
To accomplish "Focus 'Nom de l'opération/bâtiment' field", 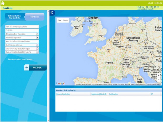I will coord(22,27).
